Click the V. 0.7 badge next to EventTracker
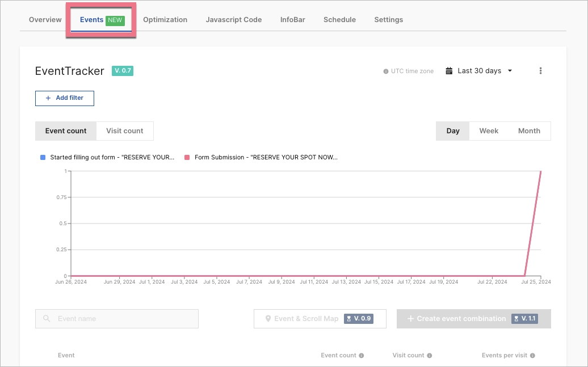Screen dimensions: 588x367 point(122,71)
